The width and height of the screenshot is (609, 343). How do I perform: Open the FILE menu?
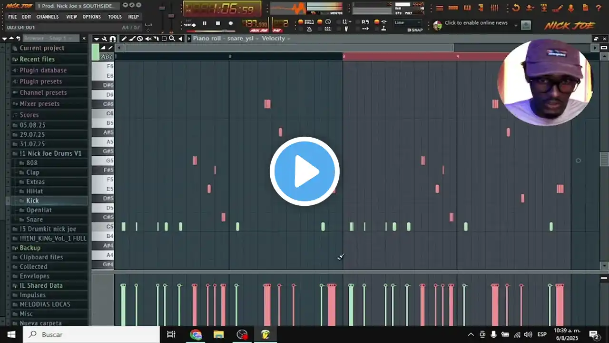coord(12,17)
